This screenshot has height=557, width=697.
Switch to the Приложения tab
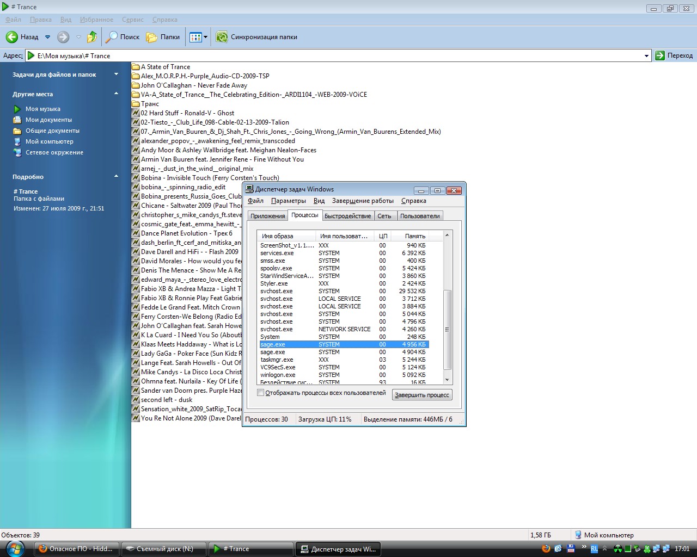267,216
